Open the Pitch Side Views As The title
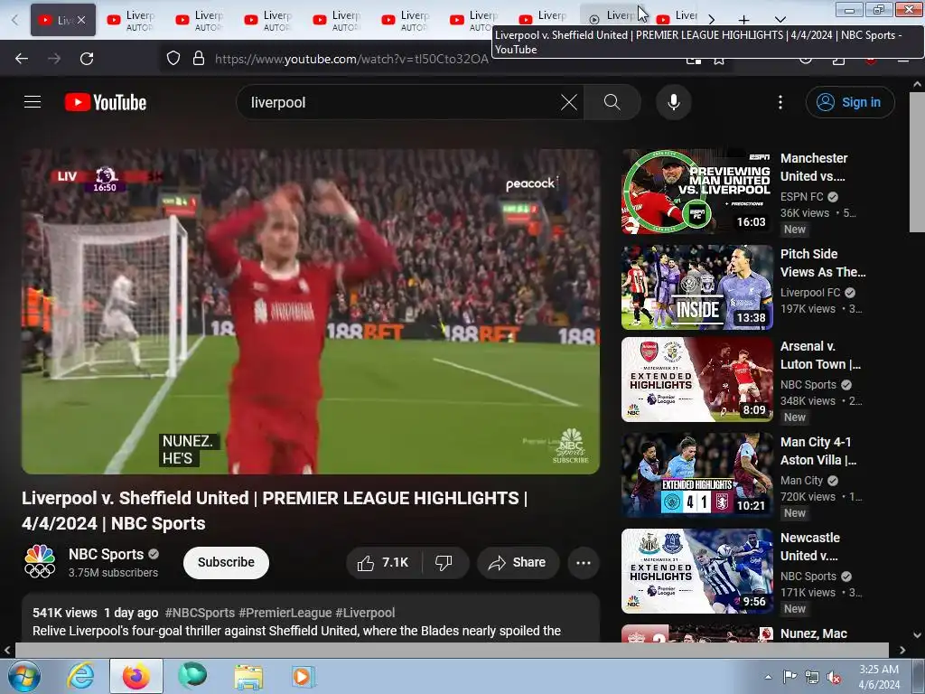Screen dimensions: 925x694 822,263
